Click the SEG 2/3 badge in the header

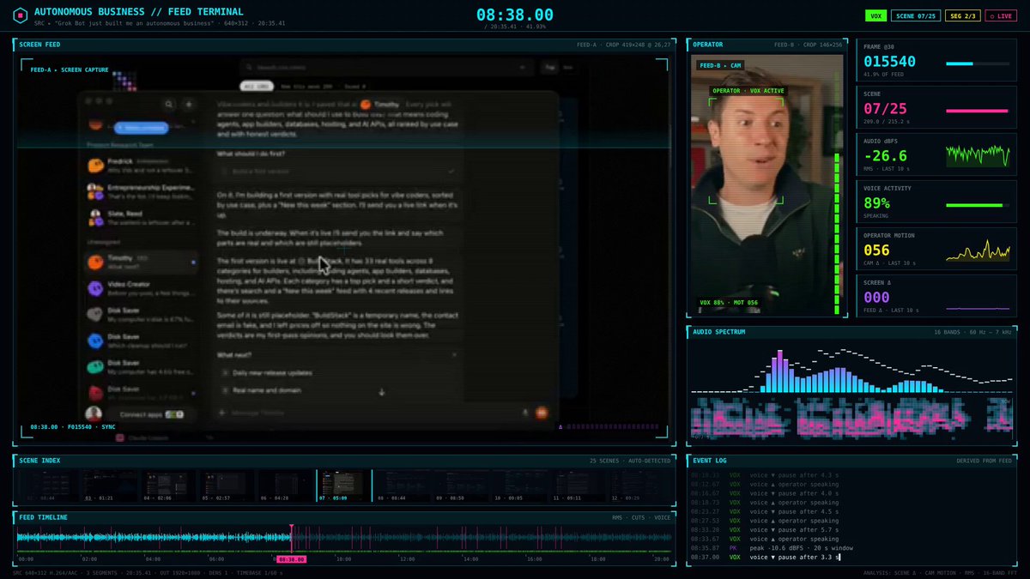[962, 15]
